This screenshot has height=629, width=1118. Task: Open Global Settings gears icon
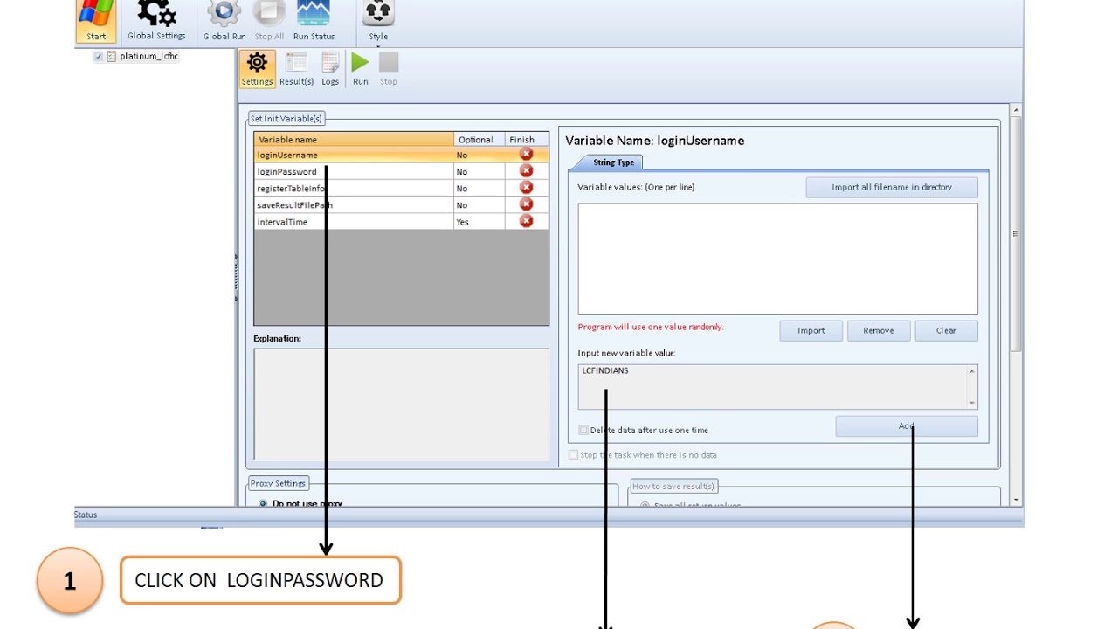coord(156,14)
